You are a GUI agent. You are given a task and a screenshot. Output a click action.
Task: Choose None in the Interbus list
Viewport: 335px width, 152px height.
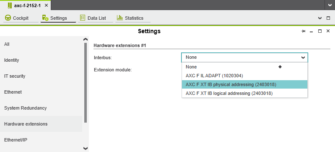(244, 67)
